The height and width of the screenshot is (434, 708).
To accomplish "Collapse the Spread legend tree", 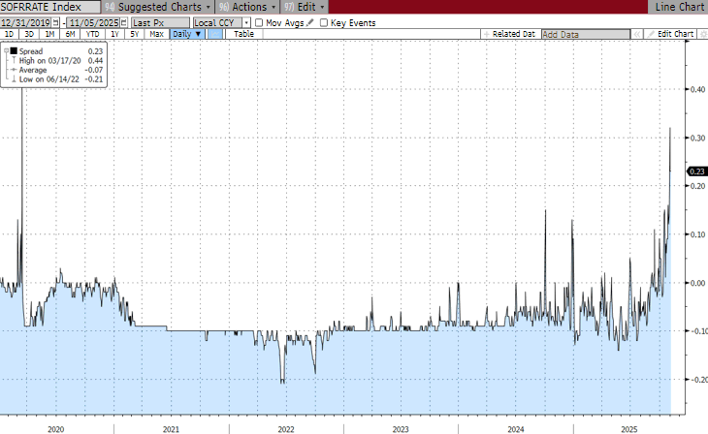I will click(x=7, y=51).
